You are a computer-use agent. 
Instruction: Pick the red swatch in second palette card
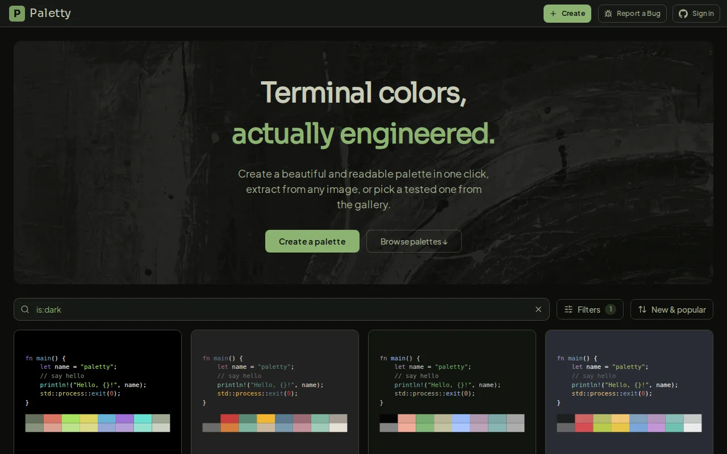[229, 419]
